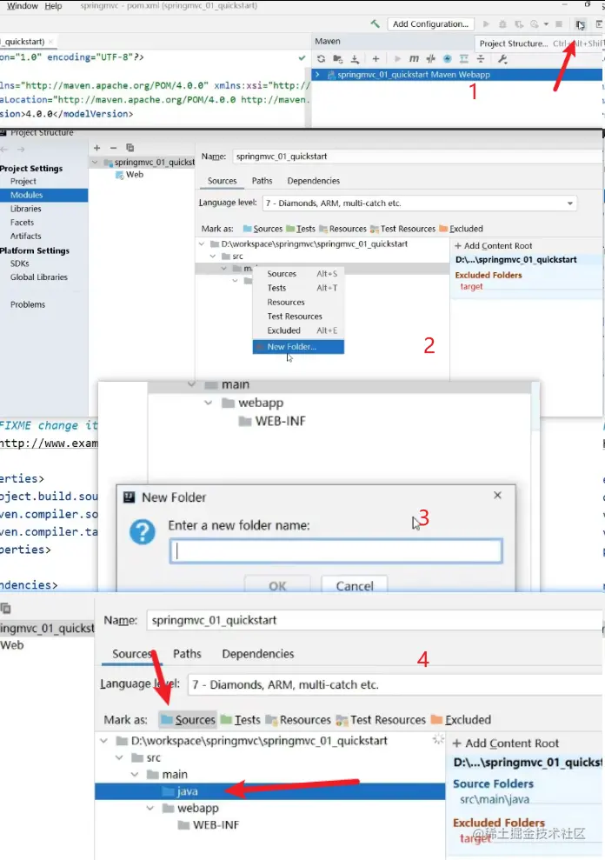Mark as Resources in the enlarged module view

tap(298, 720)
